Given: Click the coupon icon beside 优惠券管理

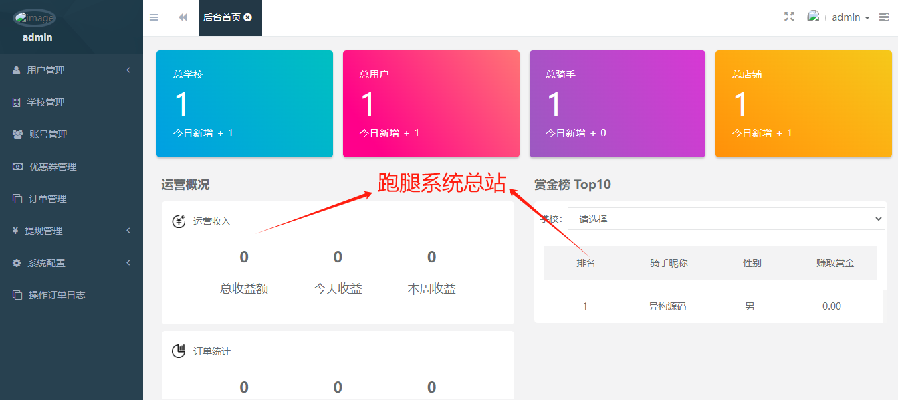Looking at the screenshot, I should pos(18,166).
